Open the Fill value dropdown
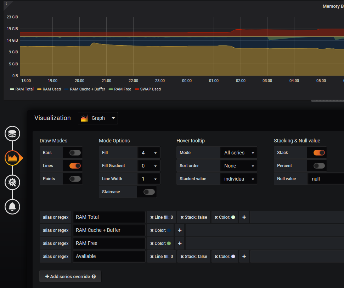Image resolution: width=344 pixels, height=288 pixels. coord(148,153)
